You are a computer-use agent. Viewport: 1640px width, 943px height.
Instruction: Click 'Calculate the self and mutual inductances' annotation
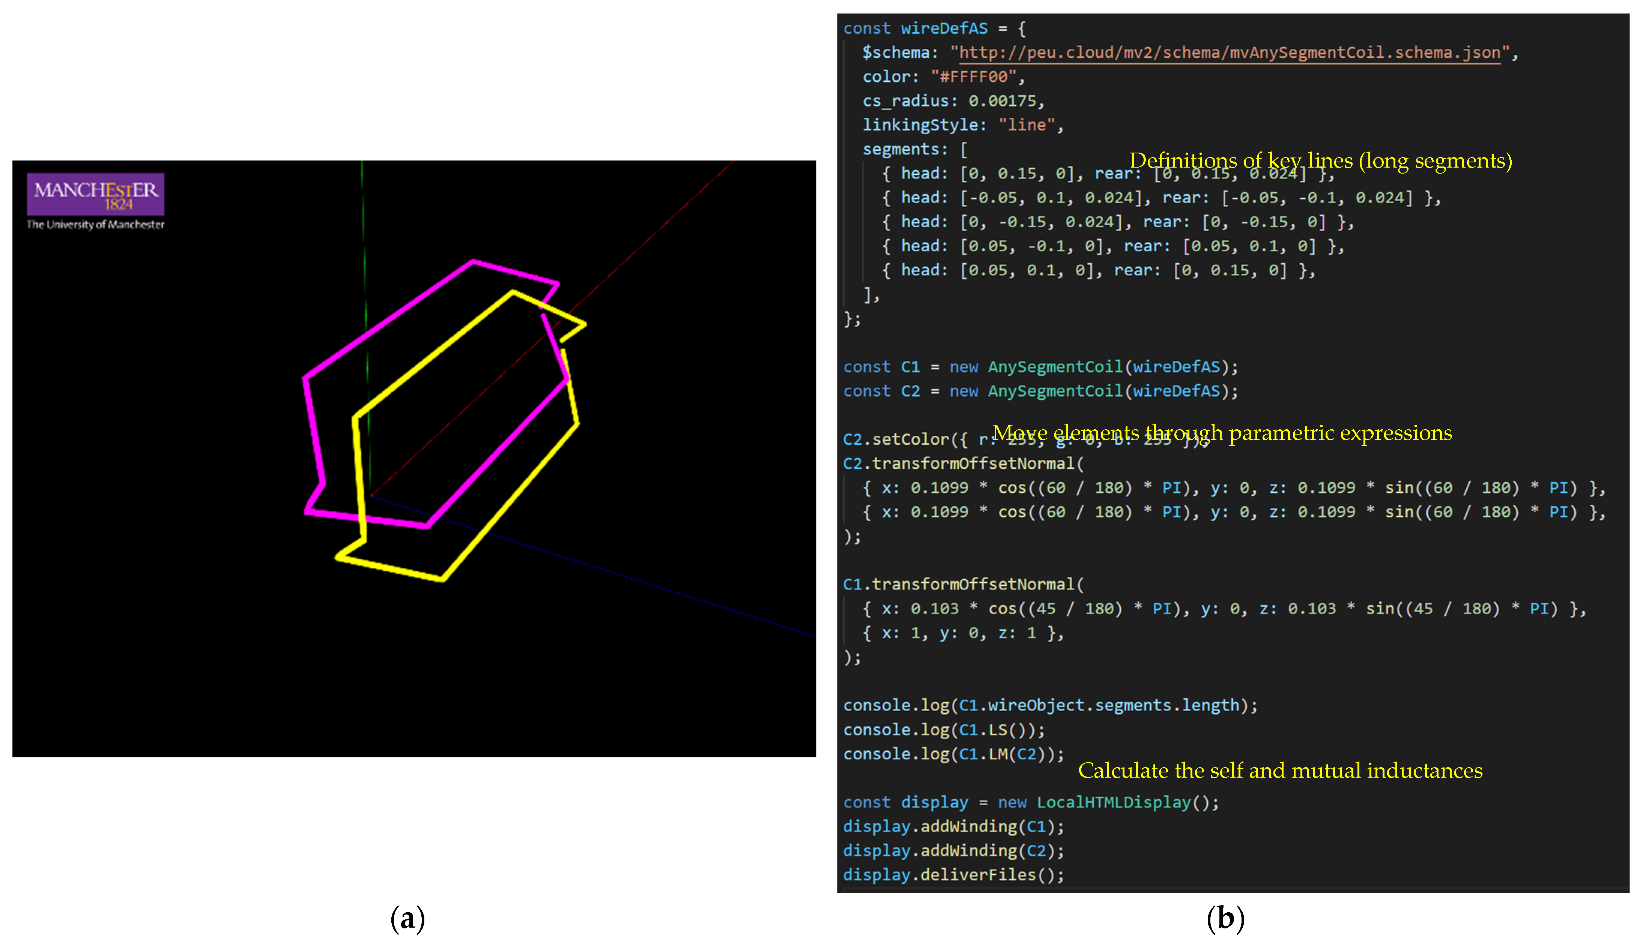(1280, 771)
